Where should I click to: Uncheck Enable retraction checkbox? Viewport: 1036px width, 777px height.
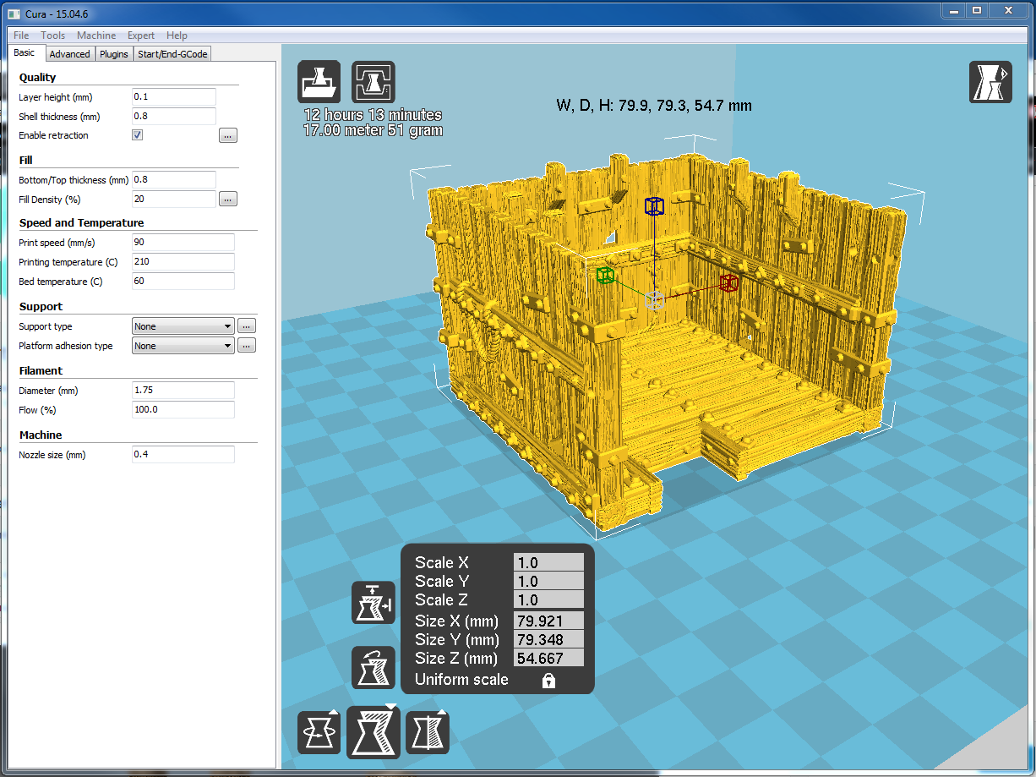click(x=138, y=135)
